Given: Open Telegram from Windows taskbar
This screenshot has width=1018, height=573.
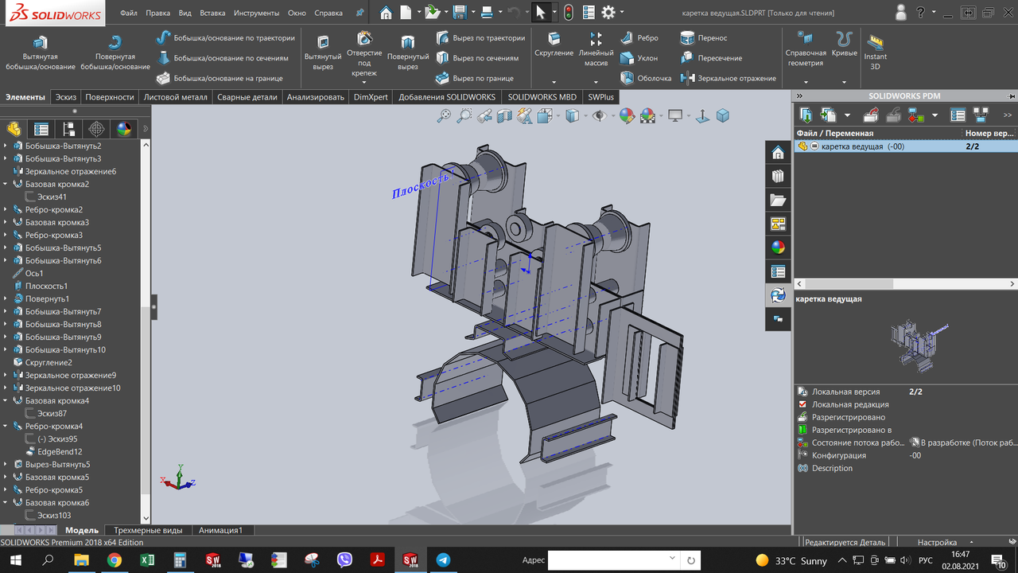Looking at the screenshot, I should click(443, 559).
